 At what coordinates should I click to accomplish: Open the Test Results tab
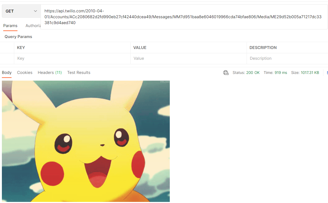[79, 73]
